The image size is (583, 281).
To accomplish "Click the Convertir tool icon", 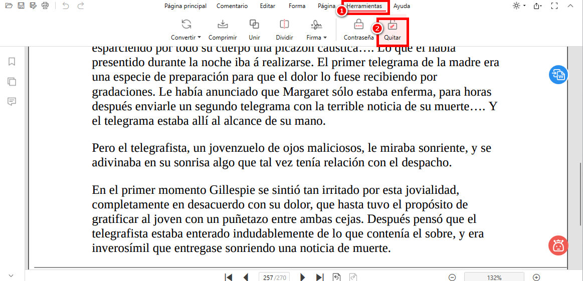I will [186, 25].
